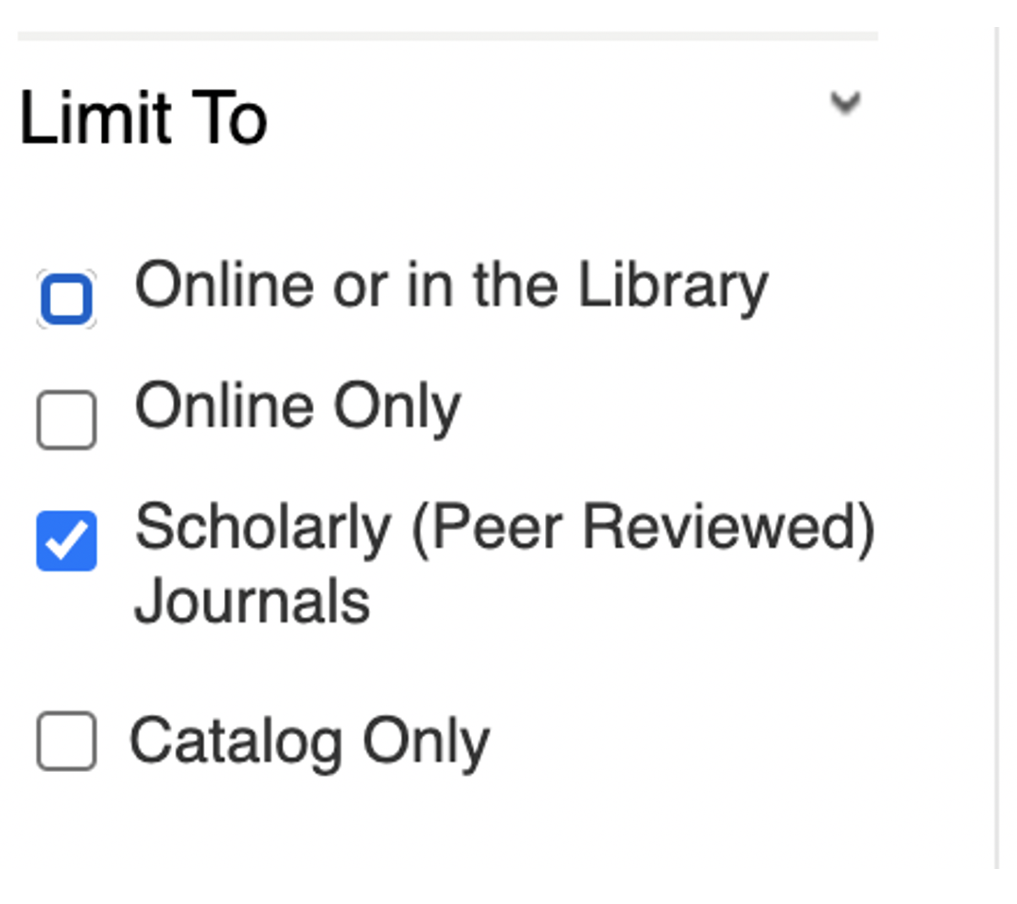
Task: Click the word "Only" in "Online Only"
Action: (397, 406)
